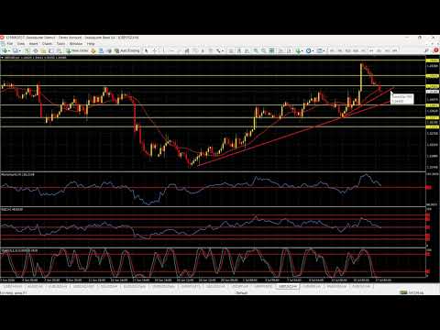Switch chart to Line Chart view
The height and width of the screenshot is (330, 440).
[247, 50]
